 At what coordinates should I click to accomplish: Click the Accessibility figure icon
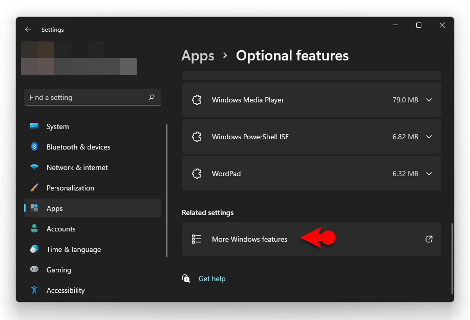click(34, 290)
